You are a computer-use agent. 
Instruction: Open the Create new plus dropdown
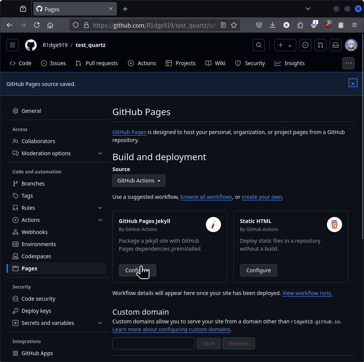285,45
